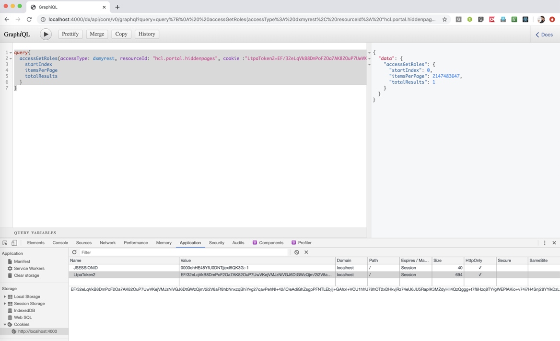Open the Docs panel
The width and height of the screenshot is (560, 341).
pyautogui.click(x=545, y=34)
